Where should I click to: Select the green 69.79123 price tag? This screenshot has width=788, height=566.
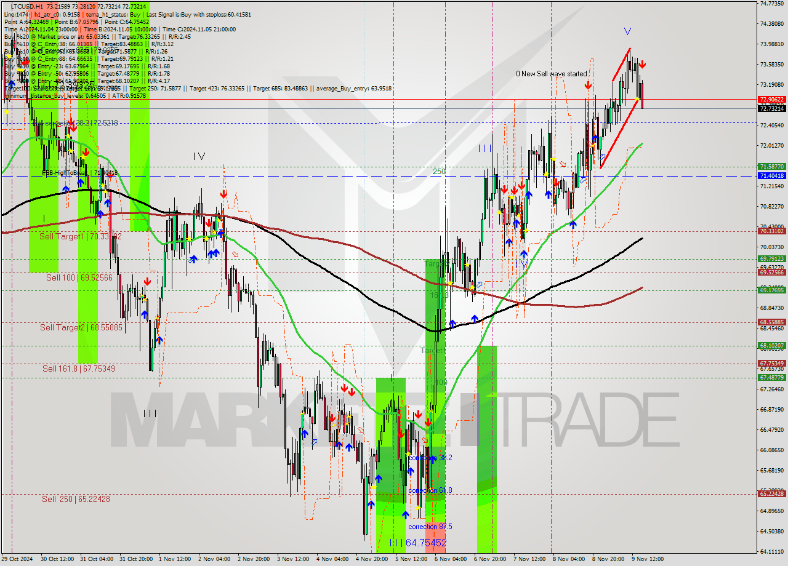pos(771,259)
